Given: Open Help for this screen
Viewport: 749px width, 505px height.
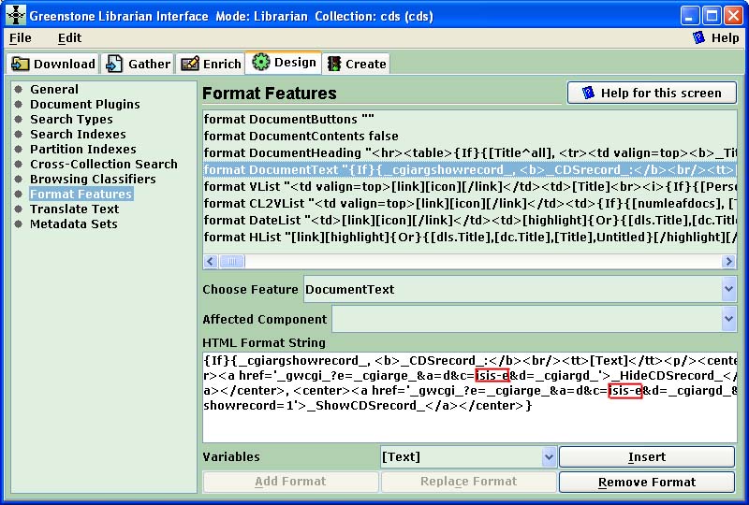Looking at the screenshot, I should [652, 93].
